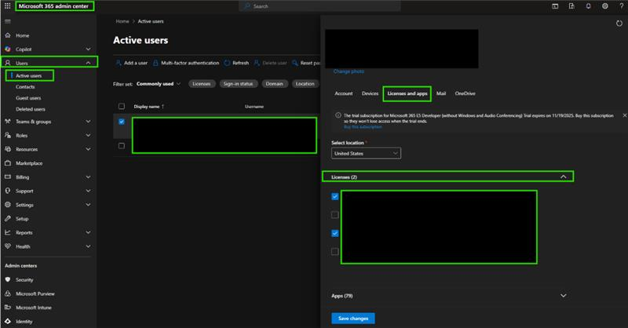
Task: Open the app launcher waffle icon
Action: coord(8,6)
